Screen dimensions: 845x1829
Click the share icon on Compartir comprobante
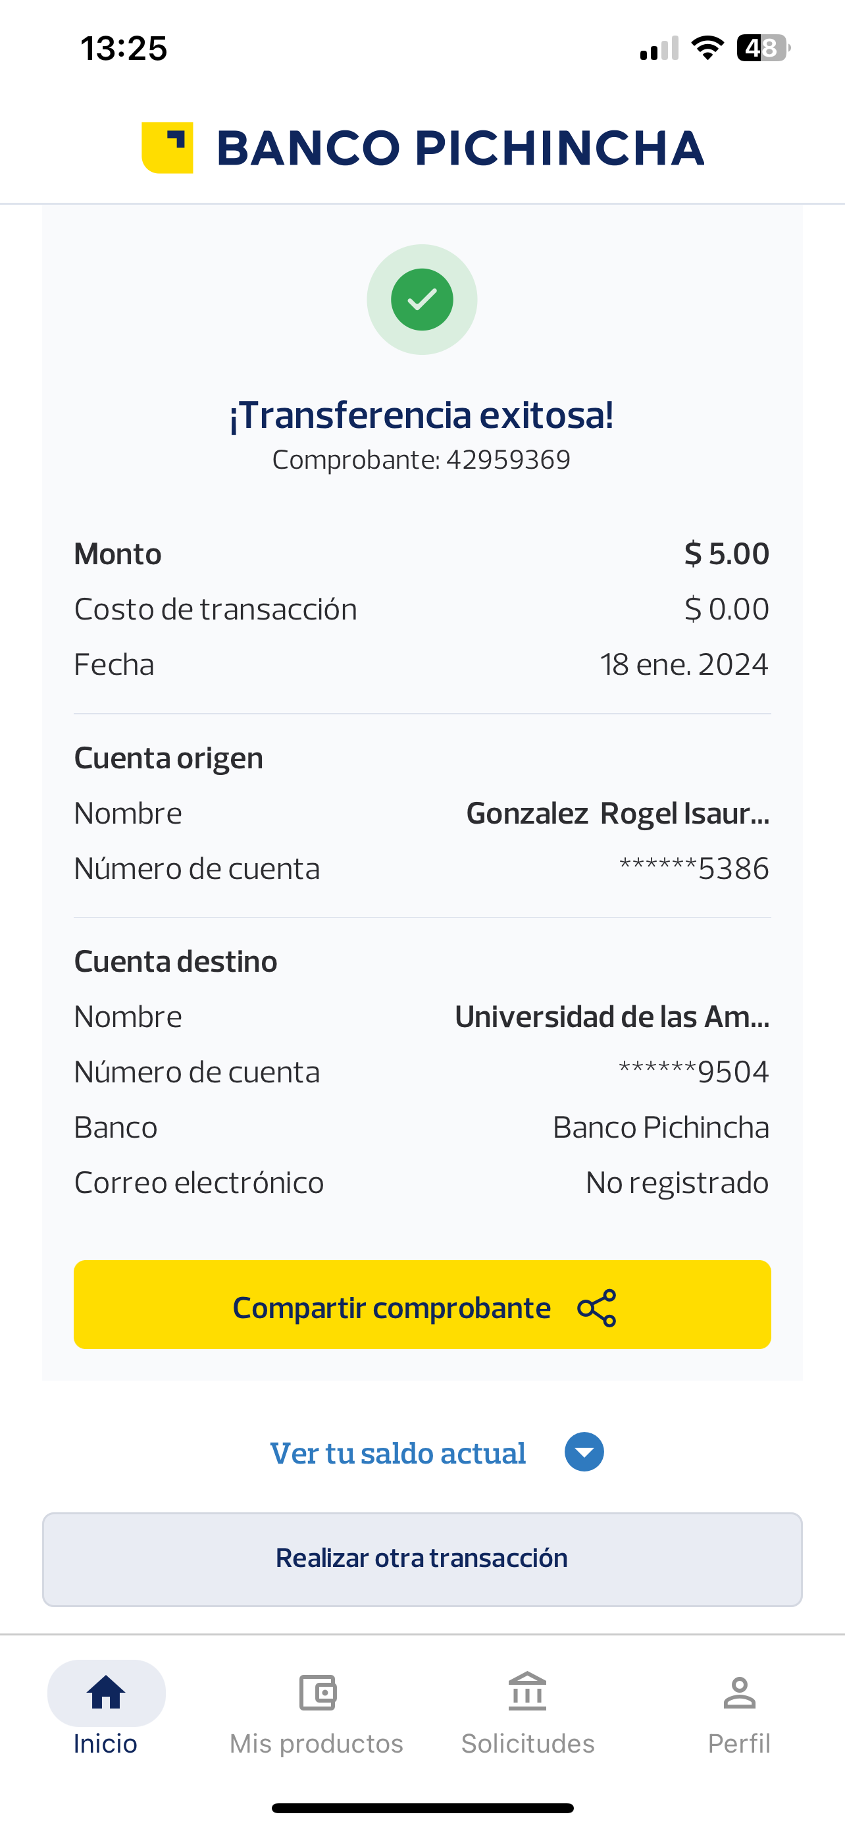pos(597,1308)
